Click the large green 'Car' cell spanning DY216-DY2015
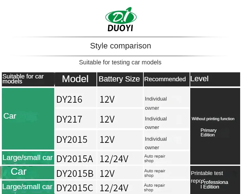The height and width of the screenshot is (194, 242). coord(28,119)
